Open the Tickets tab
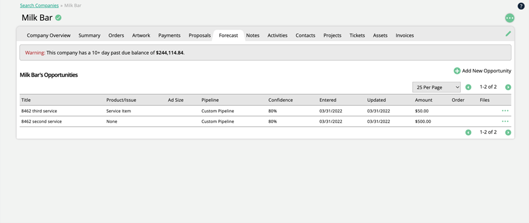529x223 pixels. (x=357, y=35)
